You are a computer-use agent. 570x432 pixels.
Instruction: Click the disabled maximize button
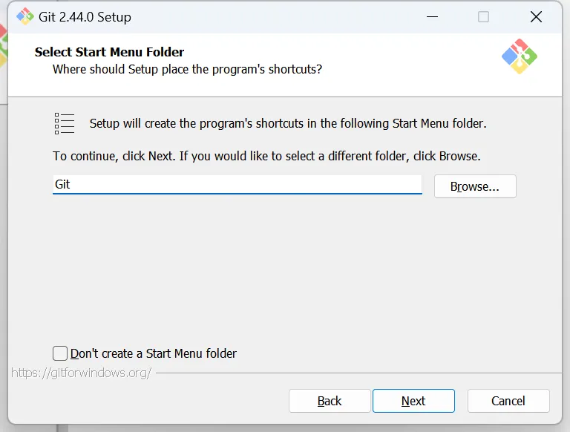483,16
